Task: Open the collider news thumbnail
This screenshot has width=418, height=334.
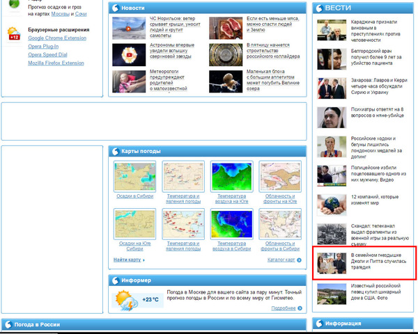Action: [226, 55]
